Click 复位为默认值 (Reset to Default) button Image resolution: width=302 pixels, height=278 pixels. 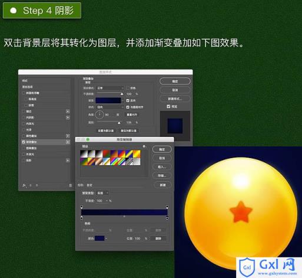pos(128,130)
